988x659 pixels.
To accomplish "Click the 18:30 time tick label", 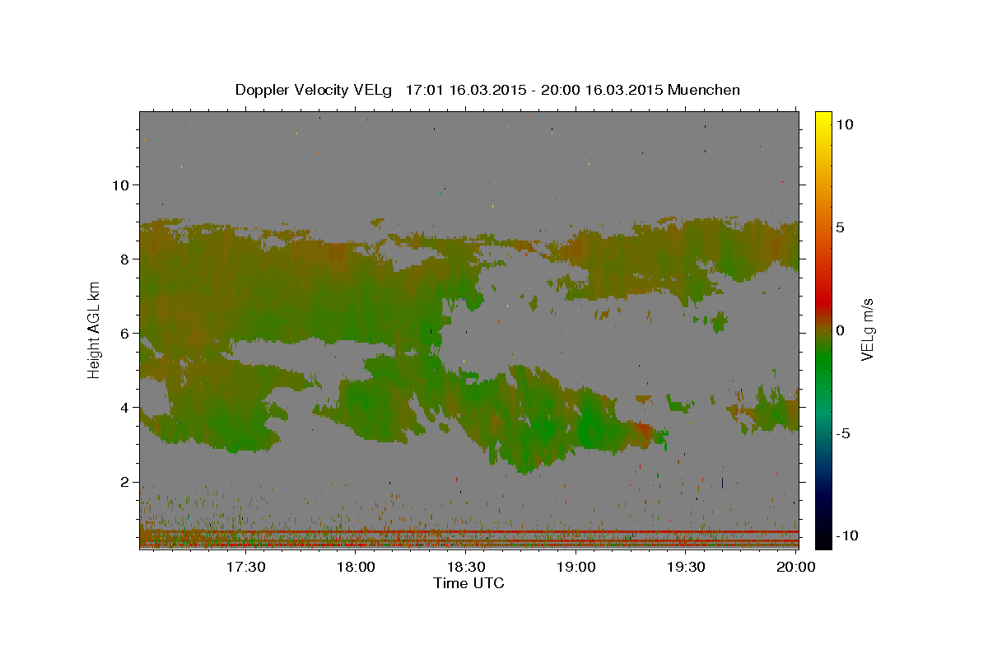I will tap(466, 568).
